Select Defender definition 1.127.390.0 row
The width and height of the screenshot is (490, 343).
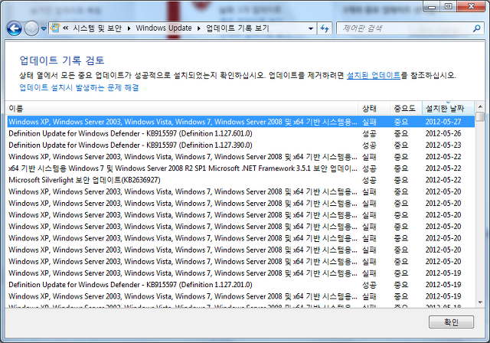(240, 145)
